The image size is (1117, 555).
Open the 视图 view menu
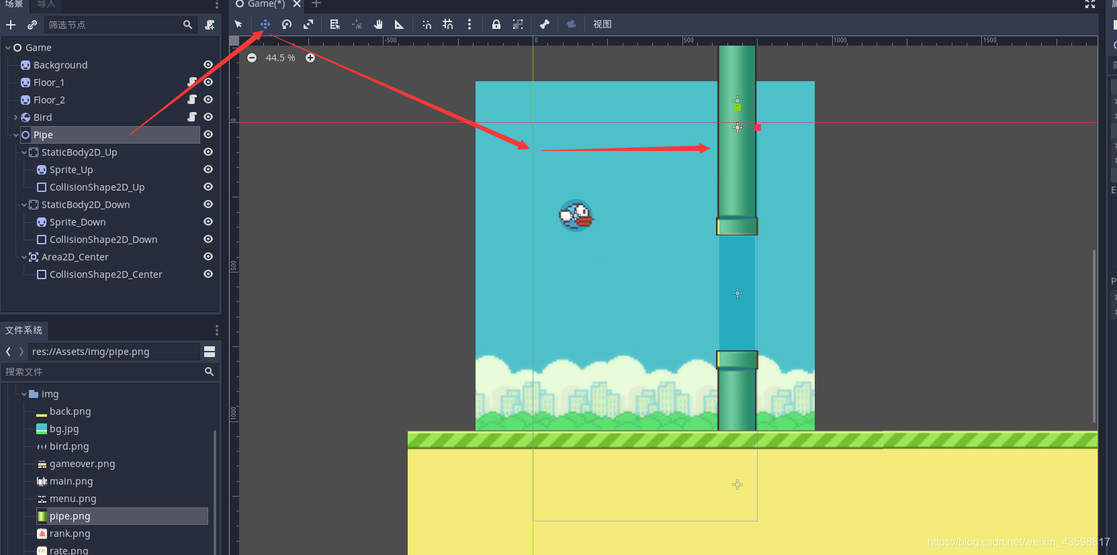[x=602, y=24]
